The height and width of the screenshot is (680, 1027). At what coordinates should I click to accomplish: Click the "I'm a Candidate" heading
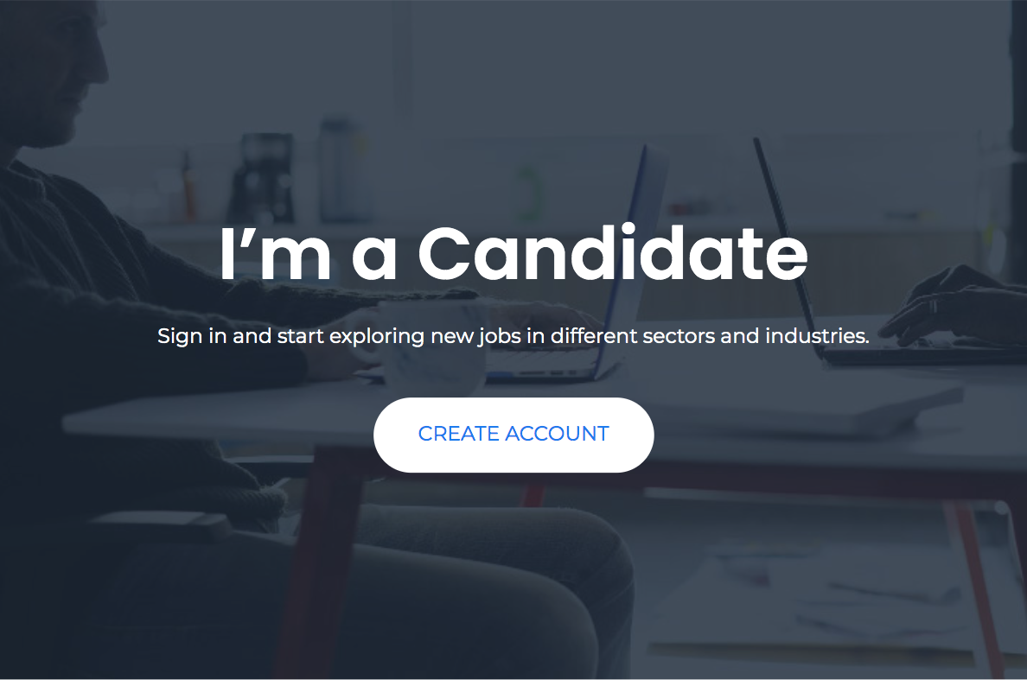pos(513,253)
